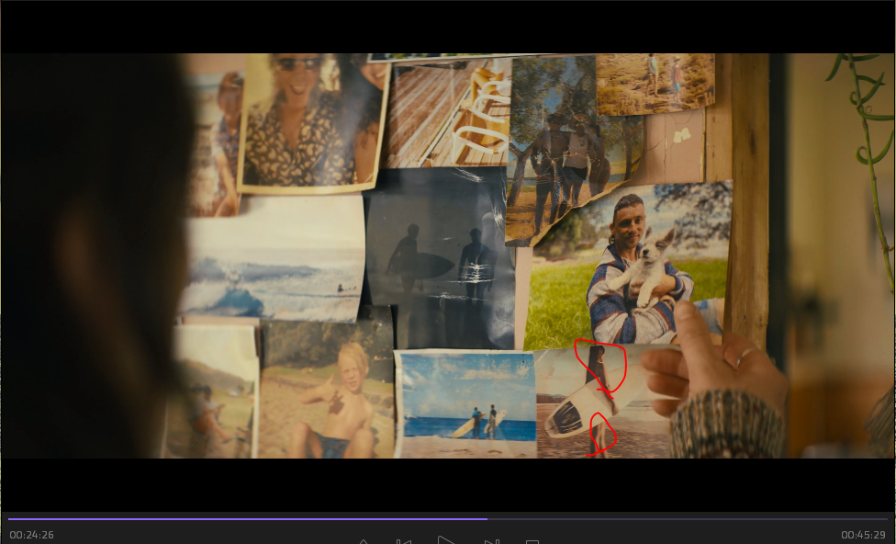Click the purple played portion of seek bar

(x=248, y=519)
